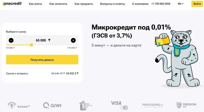The height and width of the screenshot is (112, 204).
Task: Click the Freedom Pay logo
Action: (186, 106)
